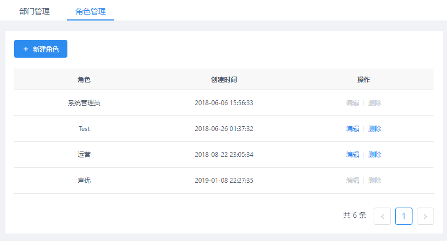447x241 pixels.
Task: Click 编辑 in the 声优 row
Action: [x=353, y=181]
